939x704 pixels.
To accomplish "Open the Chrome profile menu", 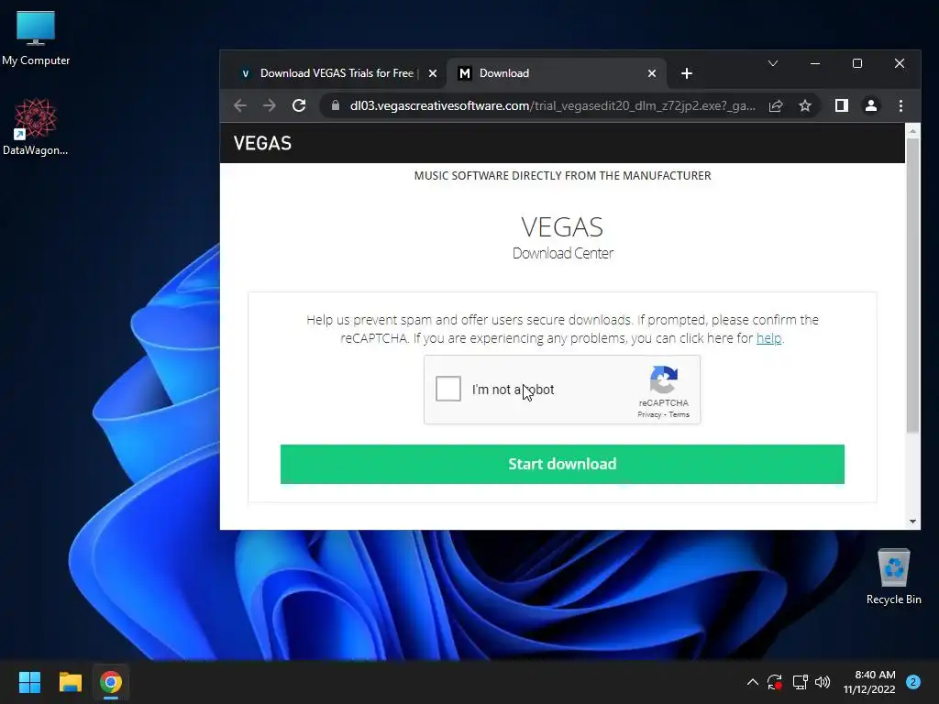I will click(871, 106).
